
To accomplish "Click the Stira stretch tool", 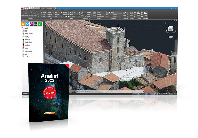I will [43, 16].
